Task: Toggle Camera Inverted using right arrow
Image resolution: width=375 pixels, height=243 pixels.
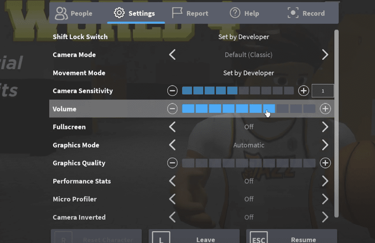Action: pyautogui.click(x=325, y=217)
